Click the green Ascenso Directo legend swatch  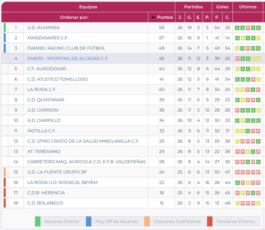(38, 221)
